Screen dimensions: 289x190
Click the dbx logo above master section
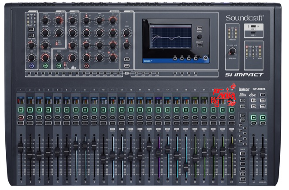(252, 95)
